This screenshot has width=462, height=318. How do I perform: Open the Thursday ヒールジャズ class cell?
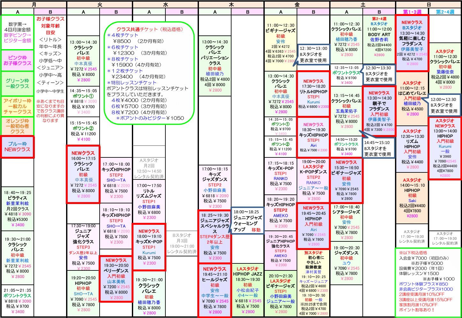click(x=215, y=290)
